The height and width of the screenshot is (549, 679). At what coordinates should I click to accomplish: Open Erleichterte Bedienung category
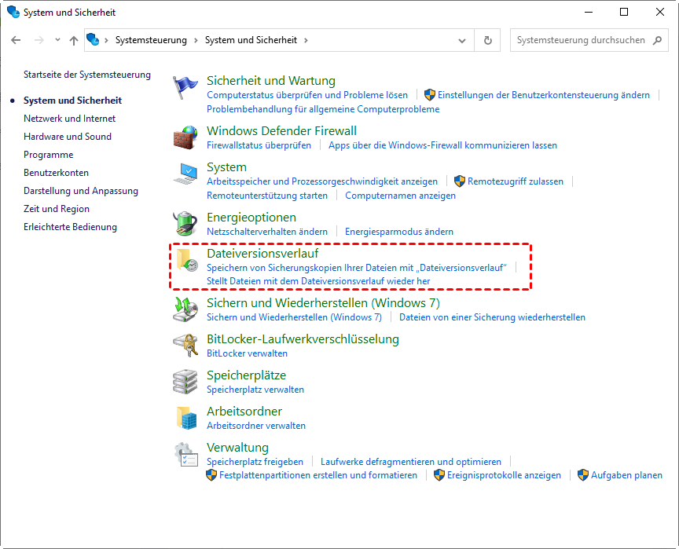(70, 227)
